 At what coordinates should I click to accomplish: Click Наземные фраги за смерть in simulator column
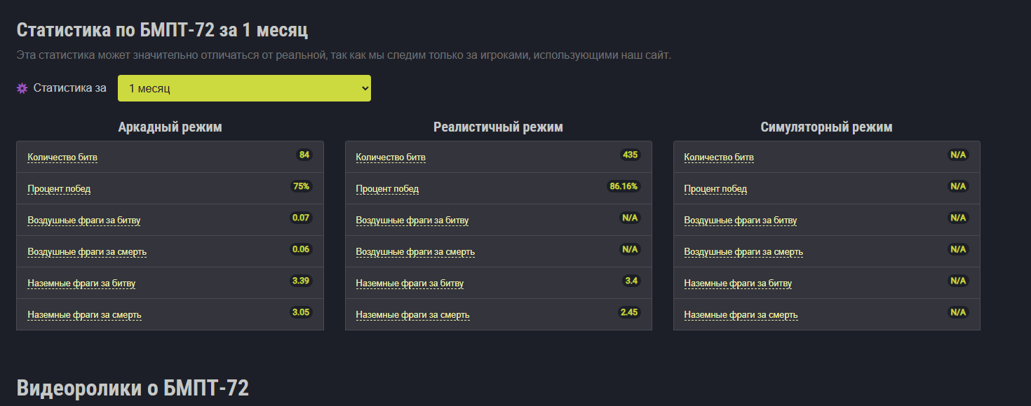pyautogui.click(x=741, y=315)
